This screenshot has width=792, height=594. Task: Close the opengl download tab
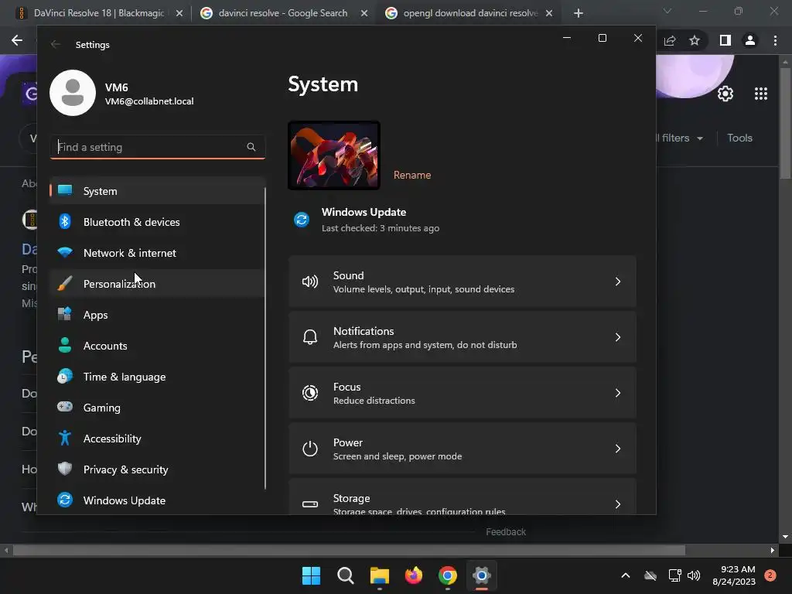click(x=549, y=13)
